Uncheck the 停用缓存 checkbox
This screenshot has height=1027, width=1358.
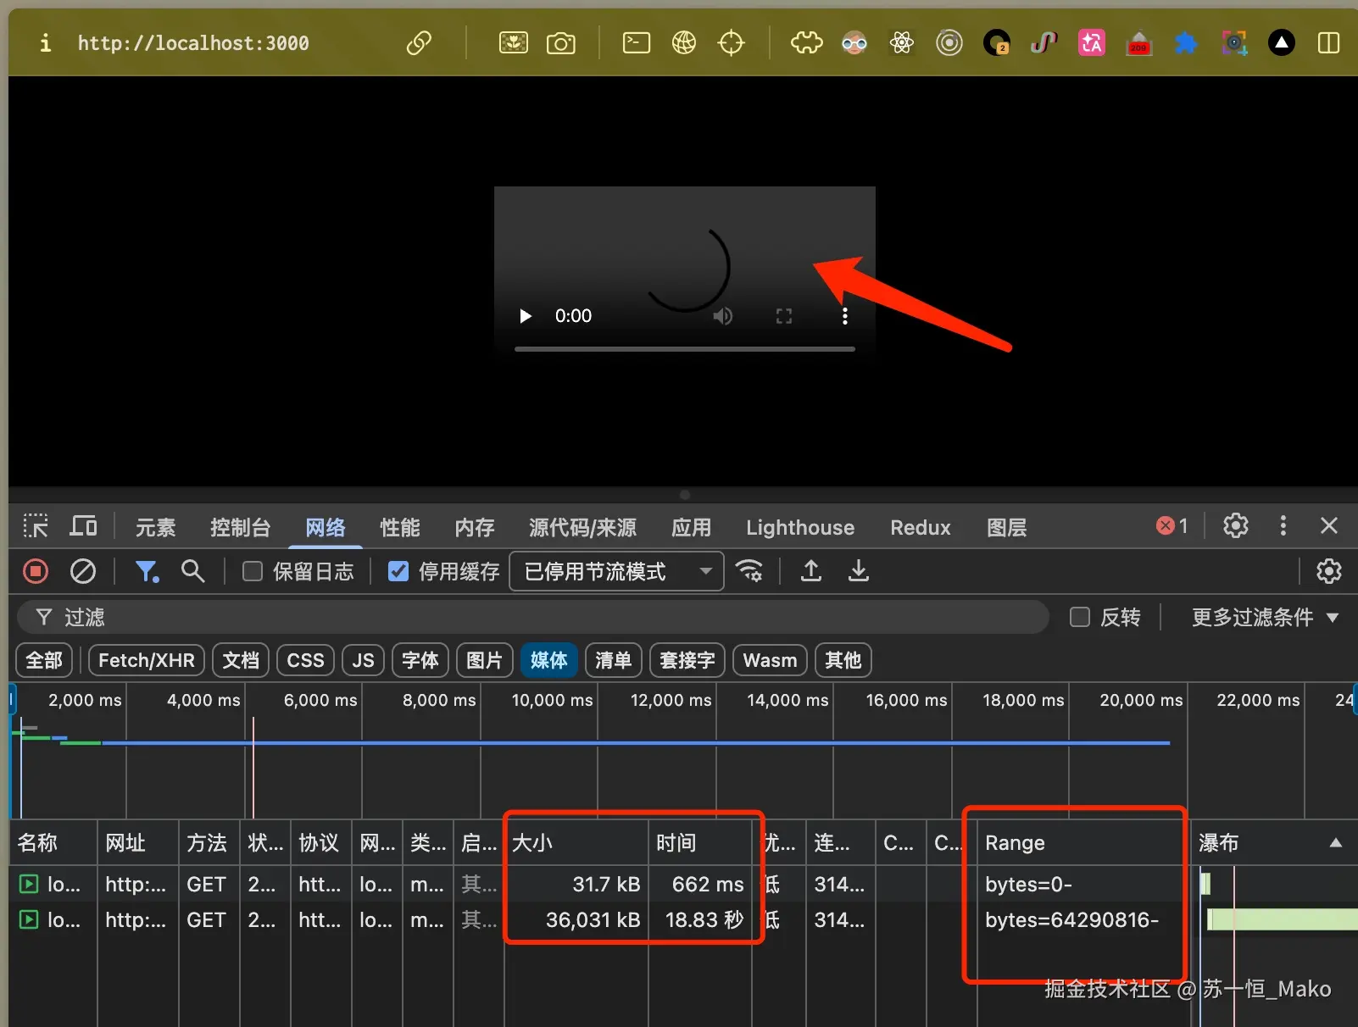coord(398,571)
